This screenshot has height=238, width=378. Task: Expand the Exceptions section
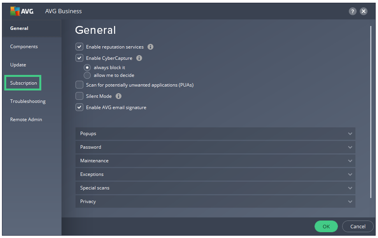point(215,174)
